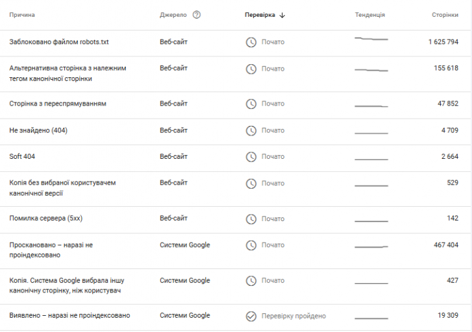This screenshot has height=332, width=472.
Task: Click clock icon in Soft 404 row
Action: (x=251, y=157)
